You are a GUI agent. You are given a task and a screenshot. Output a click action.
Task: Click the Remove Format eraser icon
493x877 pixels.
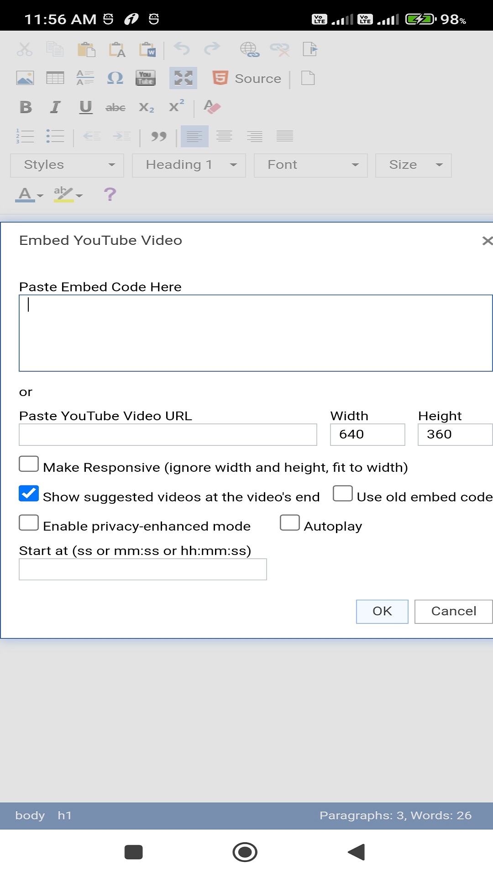212,107
